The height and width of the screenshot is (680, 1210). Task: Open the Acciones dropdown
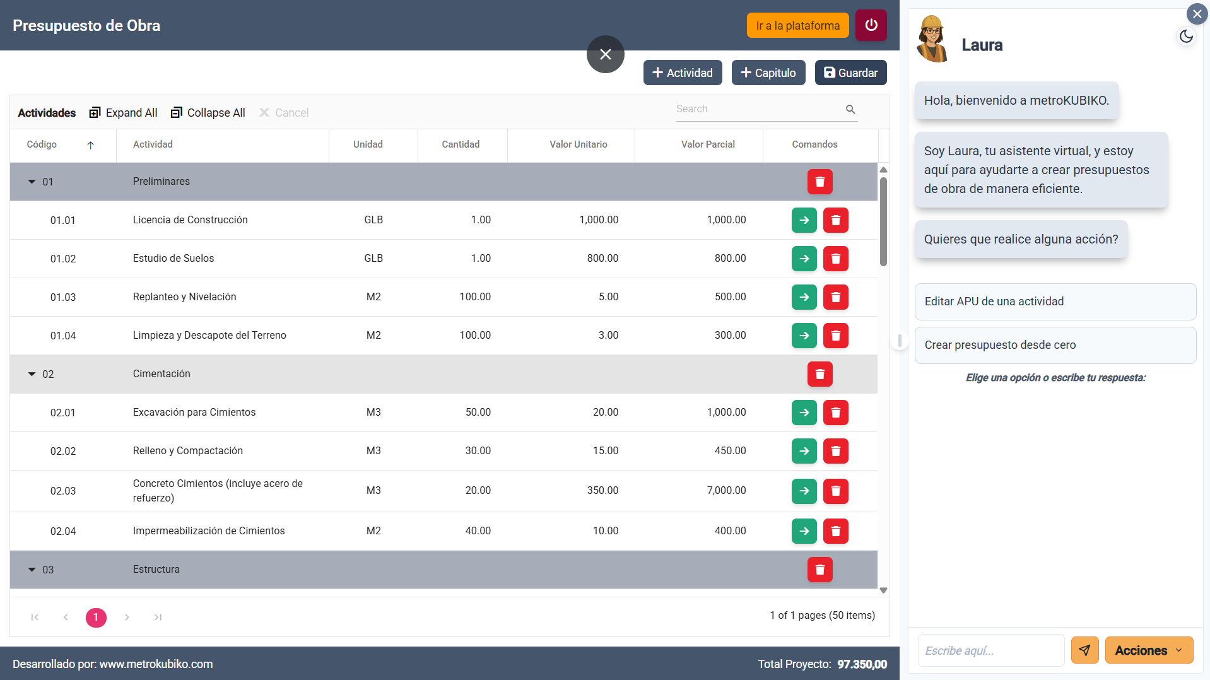point(1149,650)
